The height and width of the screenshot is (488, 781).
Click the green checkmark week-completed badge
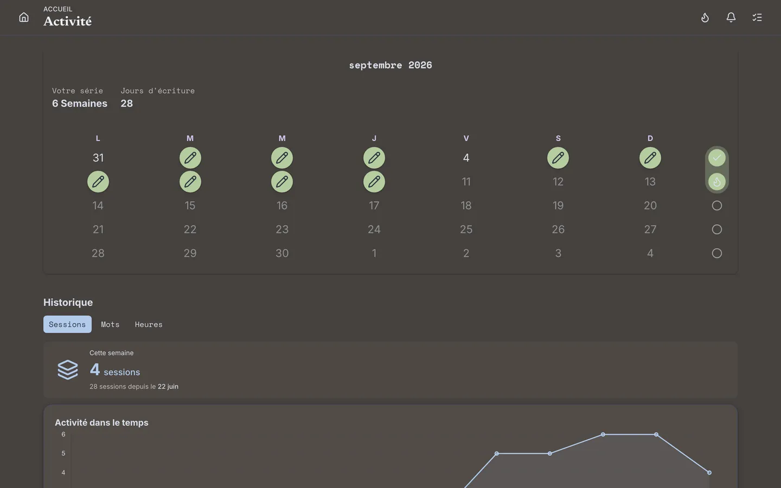pos(717,158)
